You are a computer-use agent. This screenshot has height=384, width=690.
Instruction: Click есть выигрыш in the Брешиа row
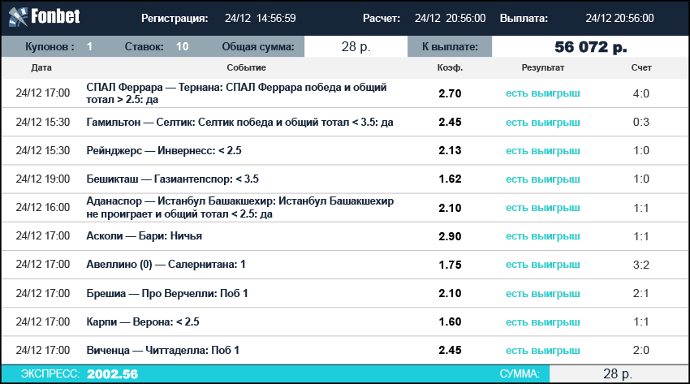tap(542, 293)
